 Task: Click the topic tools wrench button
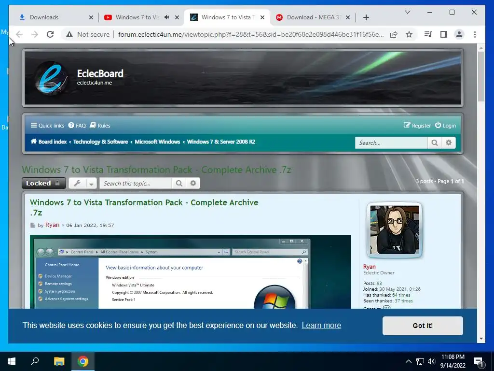click(77, 183)
